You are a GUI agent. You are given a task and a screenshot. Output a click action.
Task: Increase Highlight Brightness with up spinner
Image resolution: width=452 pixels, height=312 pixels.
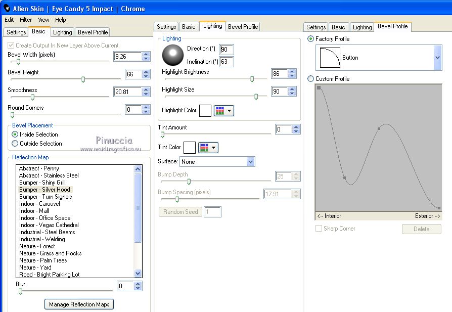click(292, 71)
